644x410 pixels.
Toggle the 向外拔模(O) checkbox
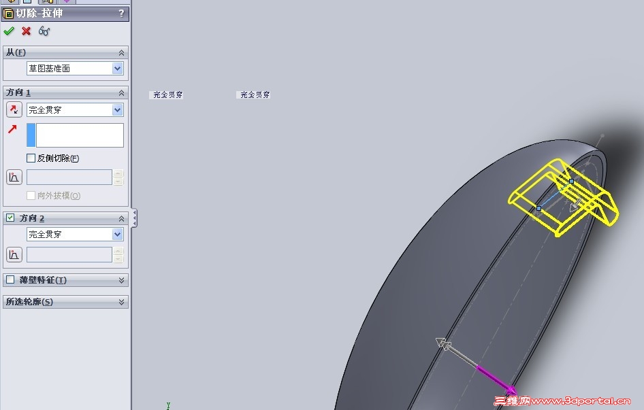pyautogui.click(x=31, y=195)
